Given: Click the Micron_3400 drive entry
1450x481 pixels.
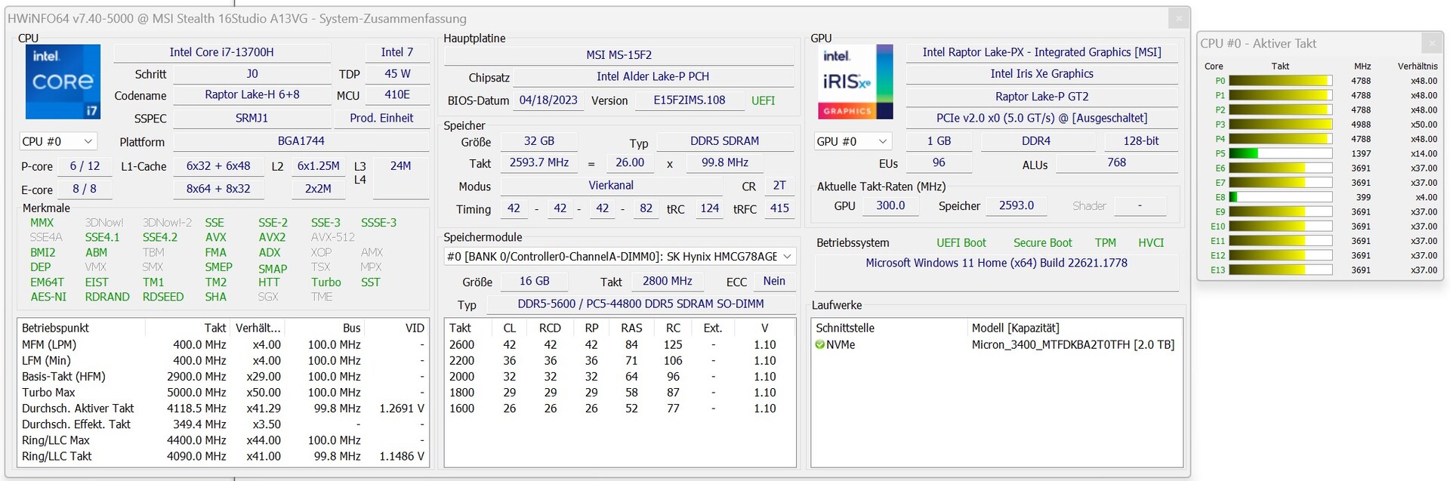Looking at the screenshot, I should click(x=1072, y=345).
